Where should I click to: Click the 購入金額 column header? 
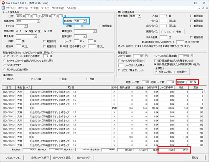click(x=125, y=88)
